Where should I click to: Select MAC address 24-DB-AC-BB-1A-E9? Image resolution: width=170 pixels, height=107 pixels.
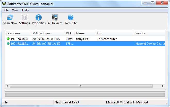click(x=46, y=44)
